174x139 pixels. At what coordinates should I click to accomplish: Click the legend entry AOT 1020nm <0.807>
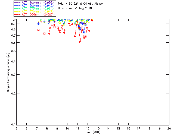(x=34, y=14)
